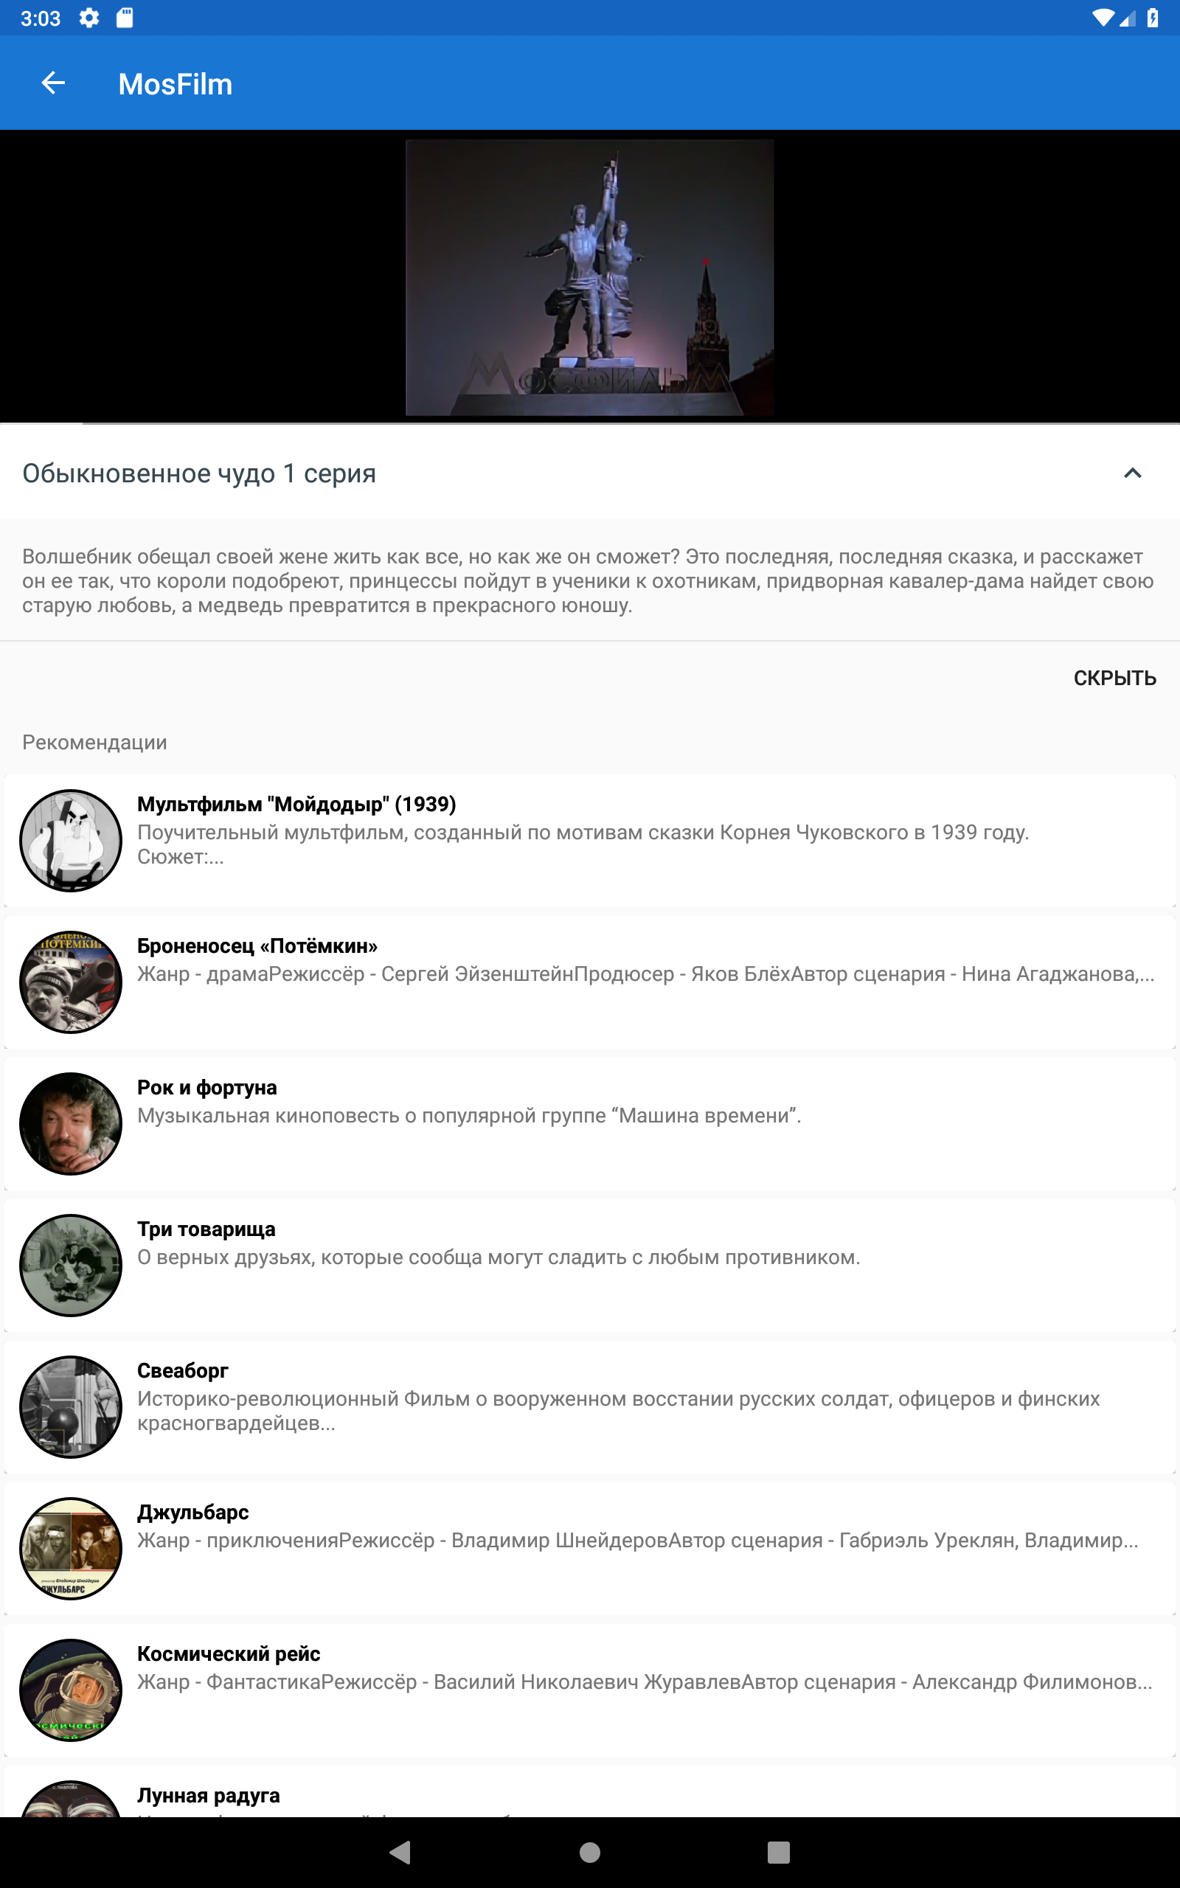
Task: Tap the Три товарища round image
Action: (70, 1265)
